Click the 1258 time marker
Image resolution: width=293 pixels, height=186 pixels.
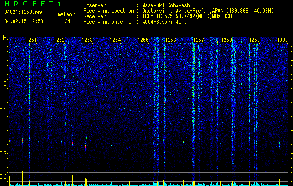pos(226,40)
